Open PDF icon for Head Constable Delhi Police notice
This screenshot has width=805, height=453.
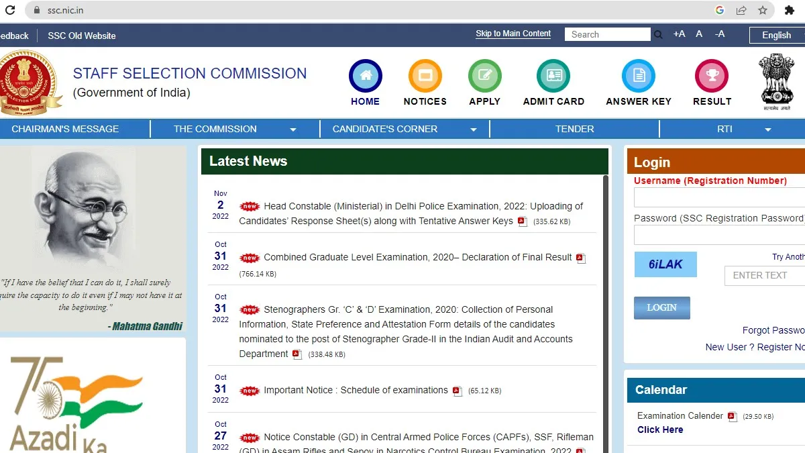pyautogui.click(x=523, y=221)
